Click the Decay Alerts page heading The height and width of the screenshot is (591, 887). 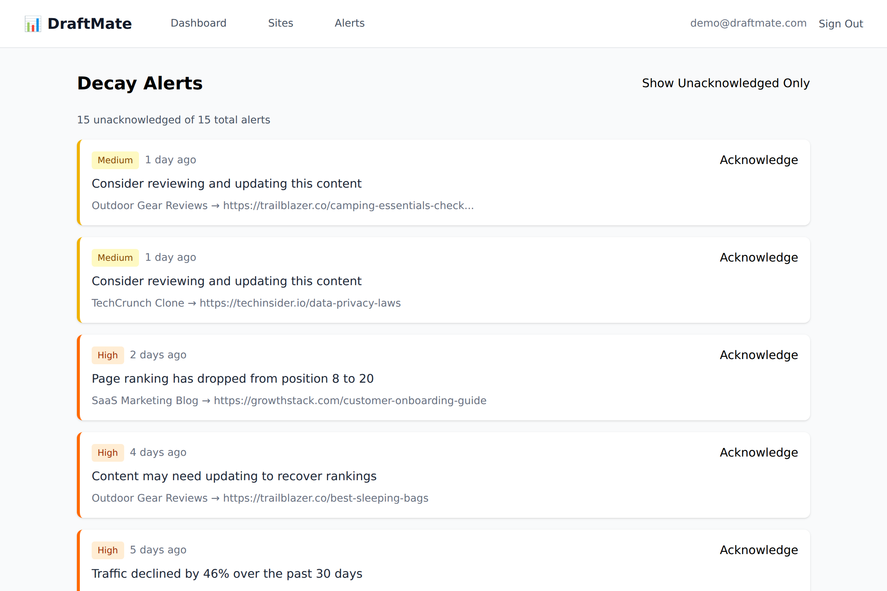click(x=140, y=83)
